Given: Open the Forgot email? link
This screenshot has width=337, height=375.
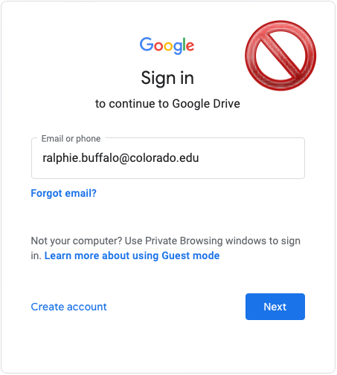Looking at the screenshot, I should point(63,193).
